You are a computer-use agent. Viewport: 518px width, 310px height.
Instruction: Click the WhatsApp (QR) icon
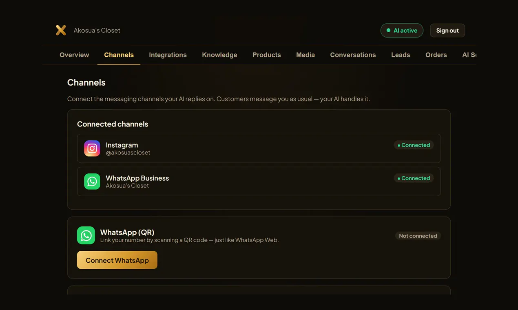pos(86,235)
